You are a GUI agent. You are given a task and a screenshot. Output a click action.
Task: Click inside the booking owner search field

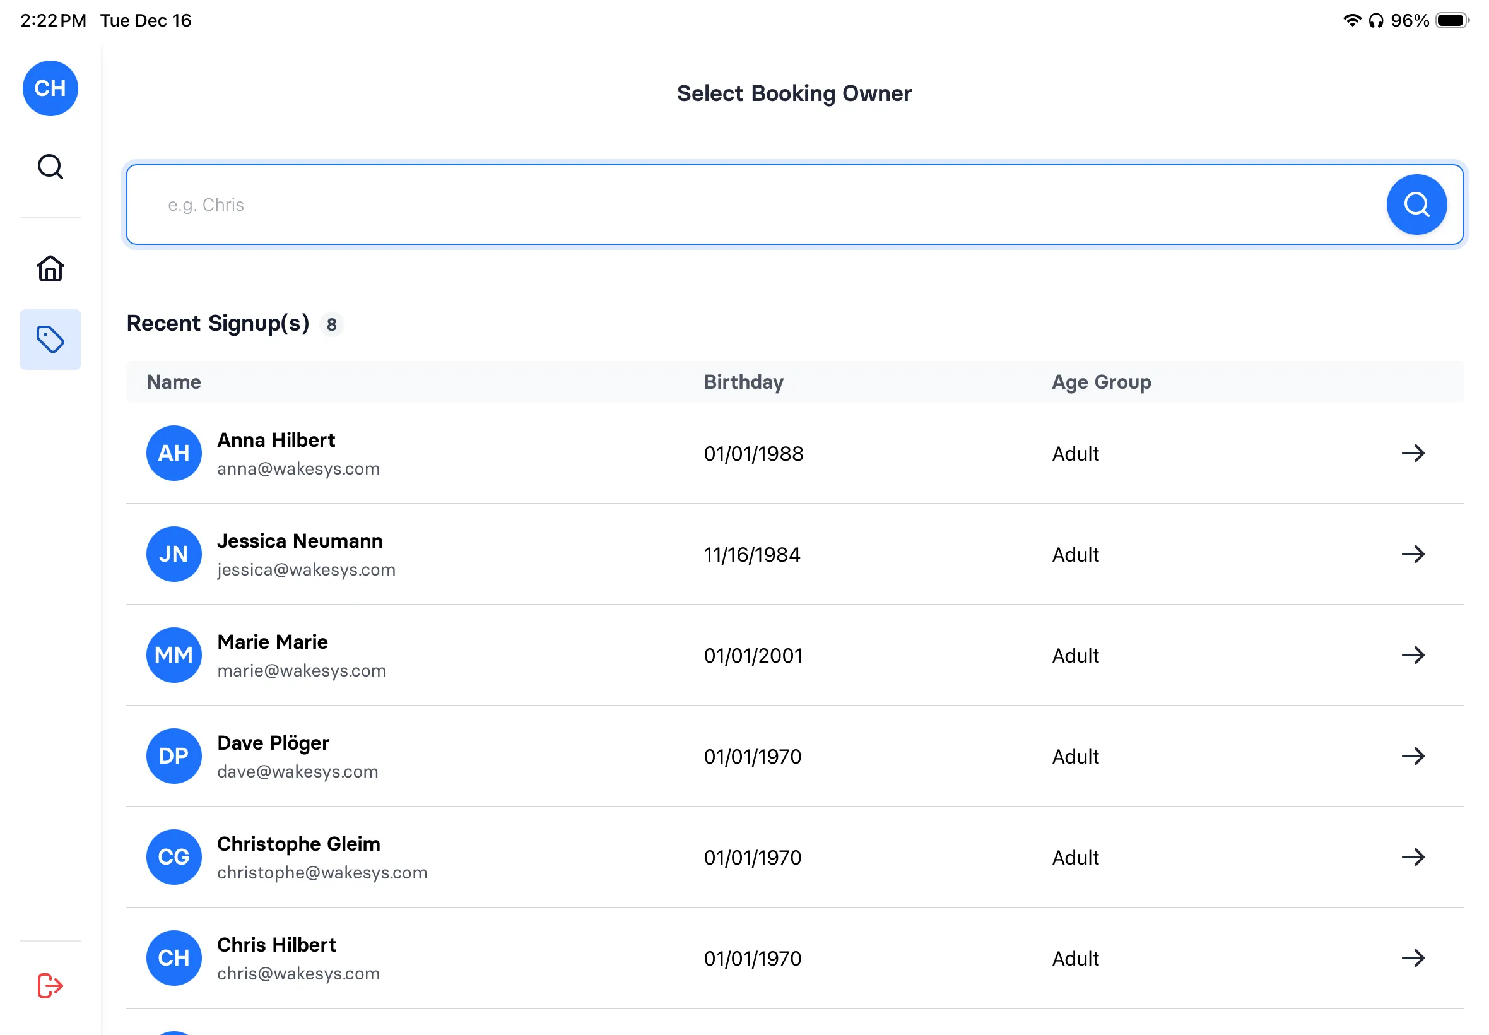pyautogui.click(x=648, y=204)
